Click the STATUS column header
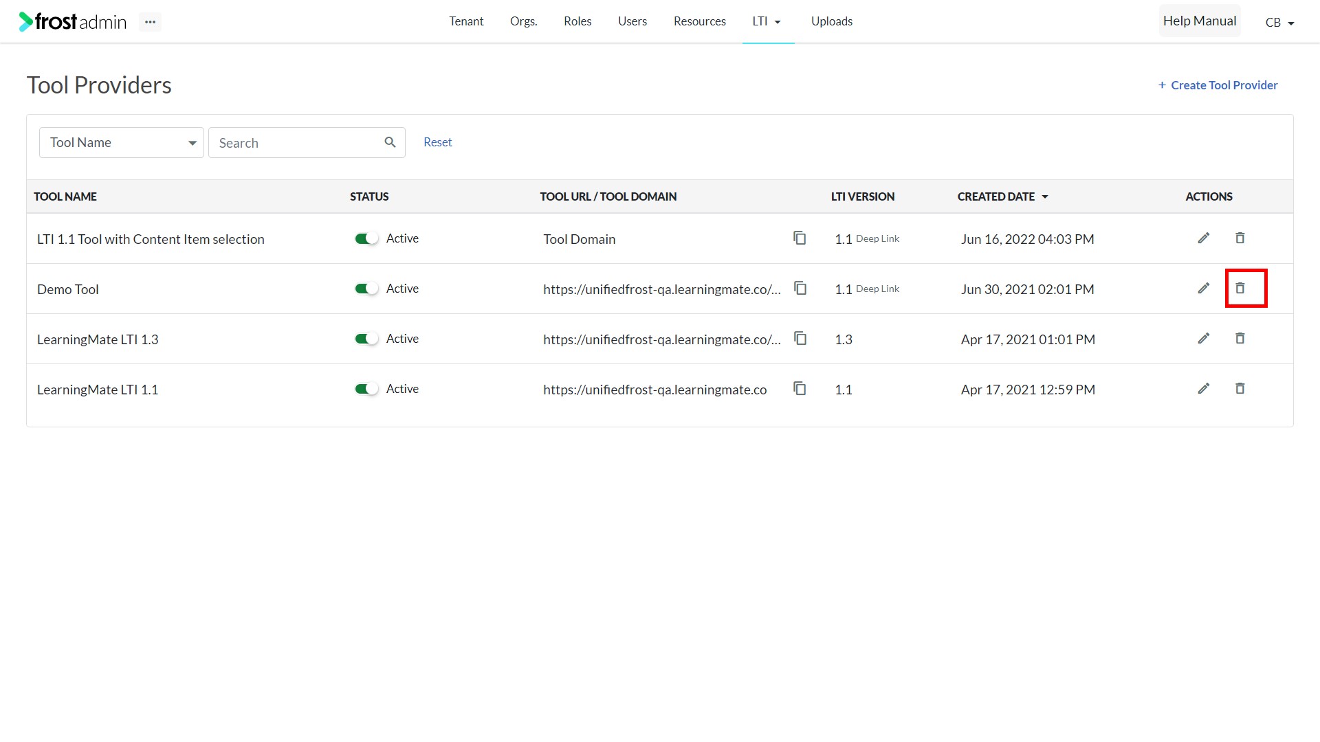This screenshot has height=742, width=1320. [x=369, y=196]
